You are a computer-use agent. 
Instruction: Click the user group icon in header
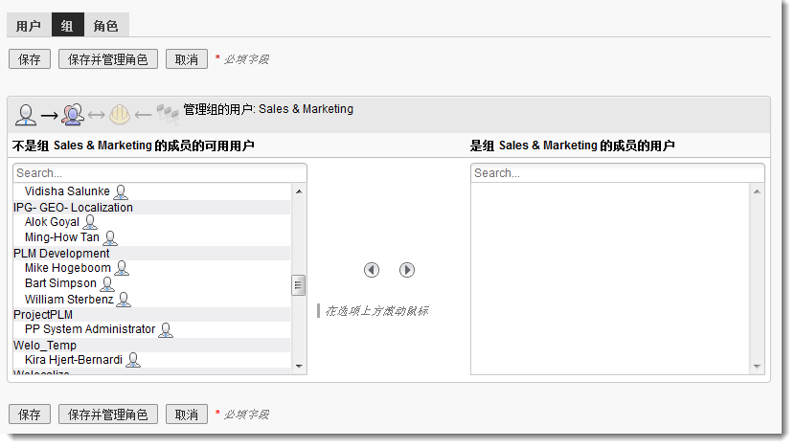[x=73, y=115]
